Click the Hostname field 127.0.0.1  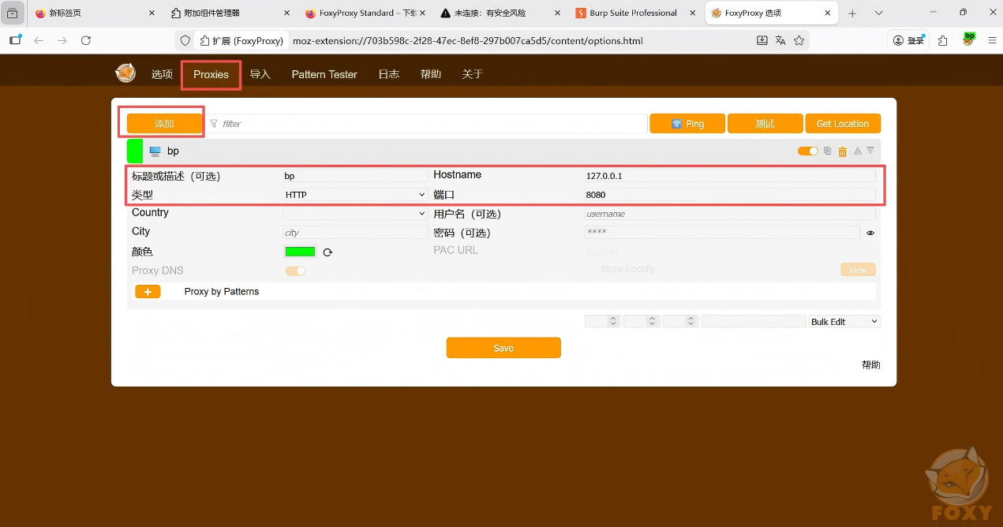coord(730,176)
